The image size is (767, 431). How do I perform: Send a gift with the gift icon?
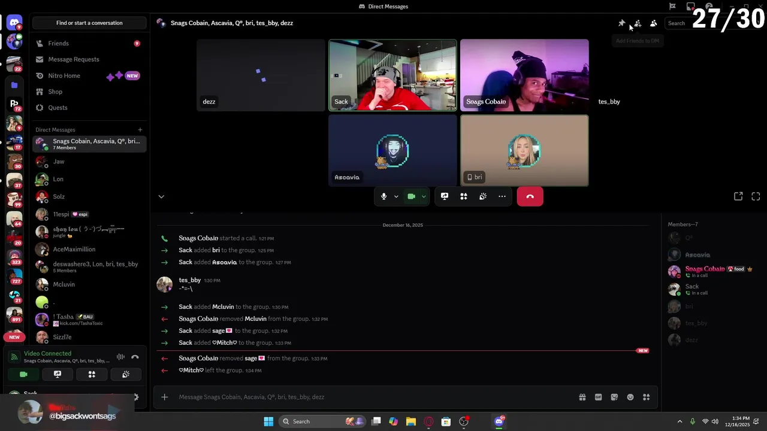click(582, 397)
